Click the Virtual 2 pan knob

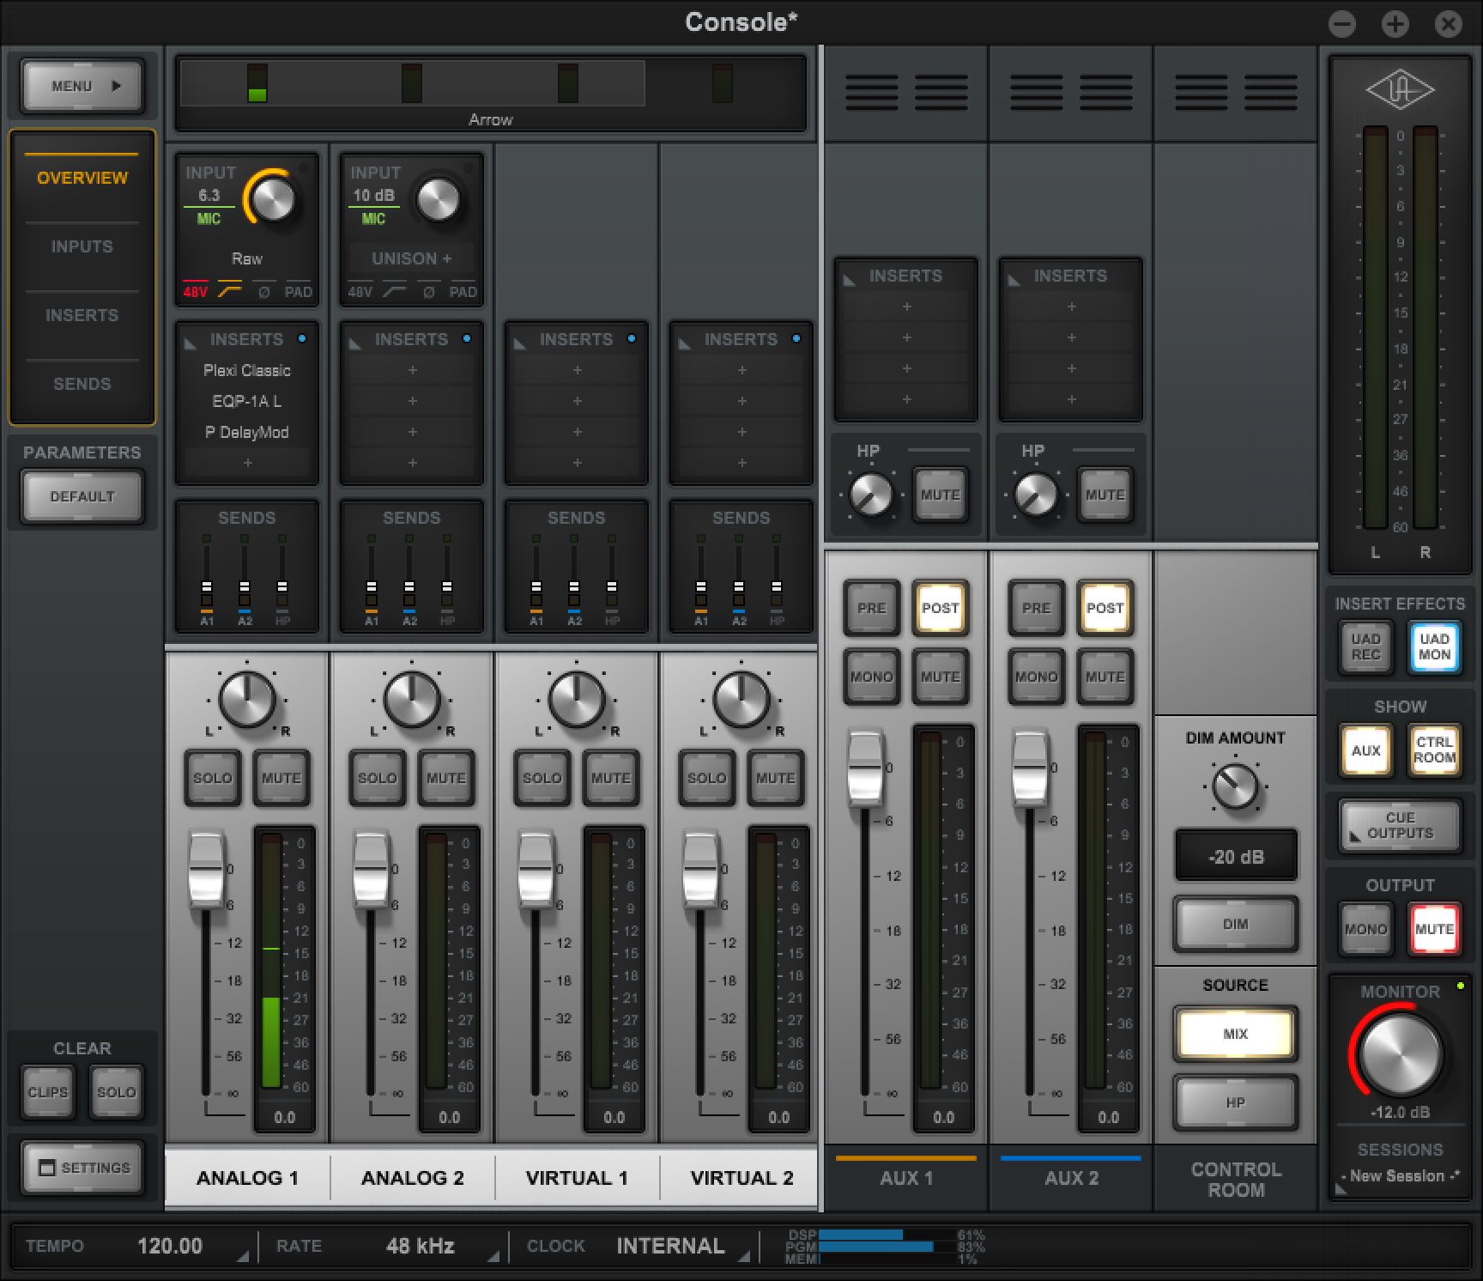coord(741,699)
